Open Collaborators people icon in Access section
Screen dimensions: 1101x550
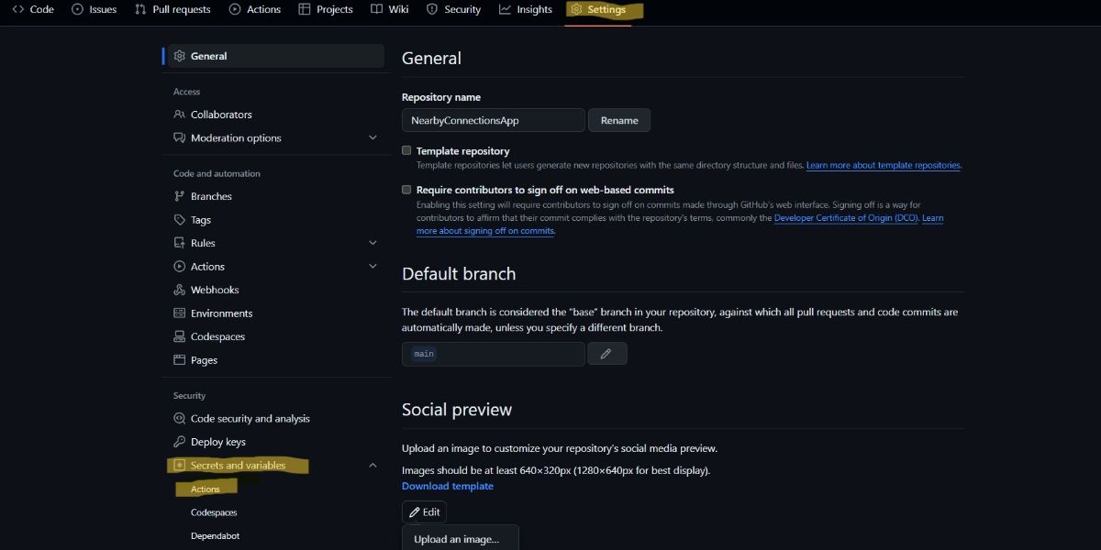180,115
